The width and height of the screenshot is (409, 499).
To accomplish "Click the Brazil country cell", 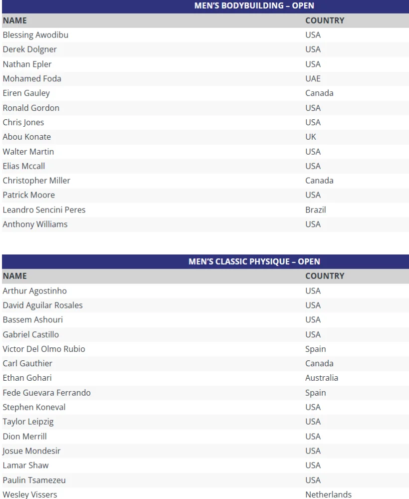I will point(315,210).
